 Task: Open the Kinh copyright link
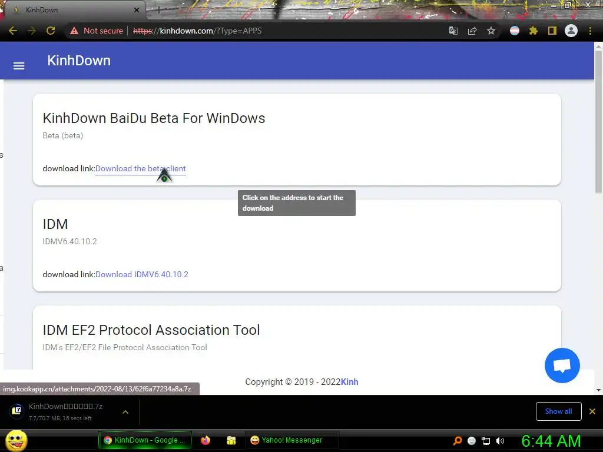[350, 381]
